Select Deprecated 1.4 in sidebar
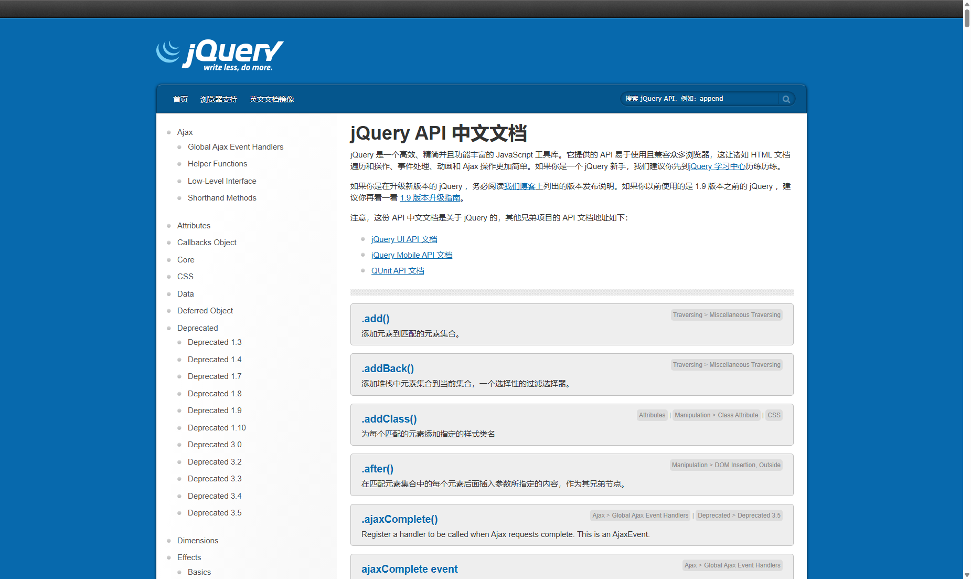971x579 pixels. [215, 360]
